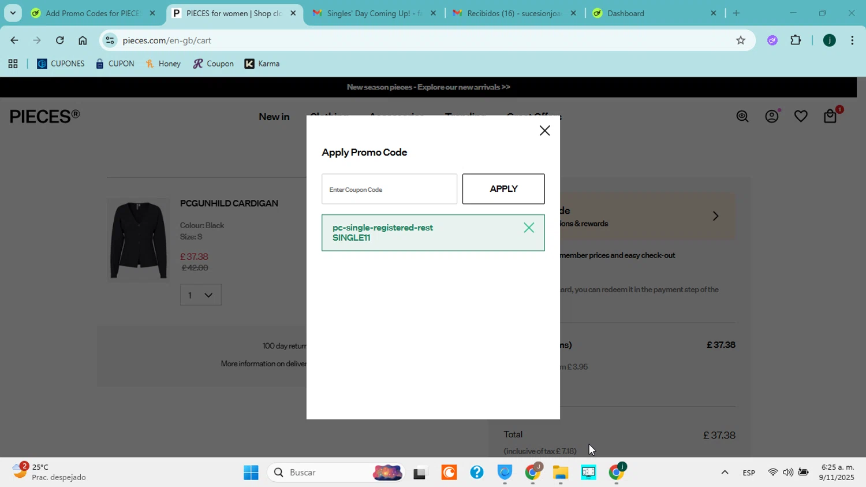The width and height of the screenshot is (866, 487).
Task: Open the shopping bag icon
Action: tap(830, 117)
